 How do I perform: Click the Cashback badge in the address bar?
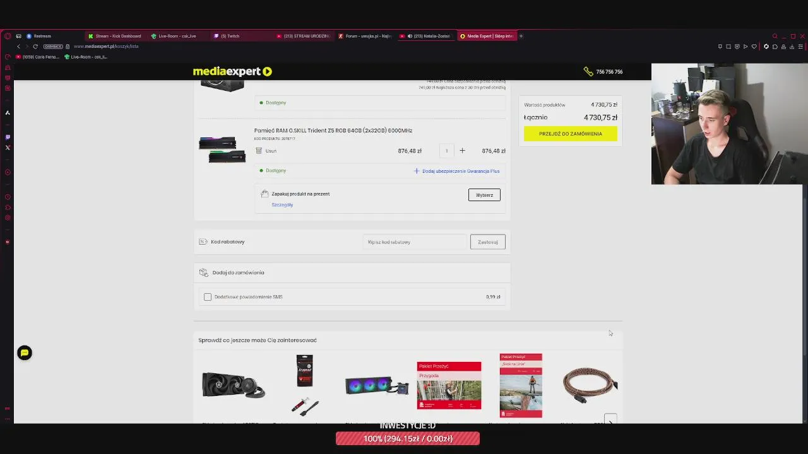(x=54, y=46)
